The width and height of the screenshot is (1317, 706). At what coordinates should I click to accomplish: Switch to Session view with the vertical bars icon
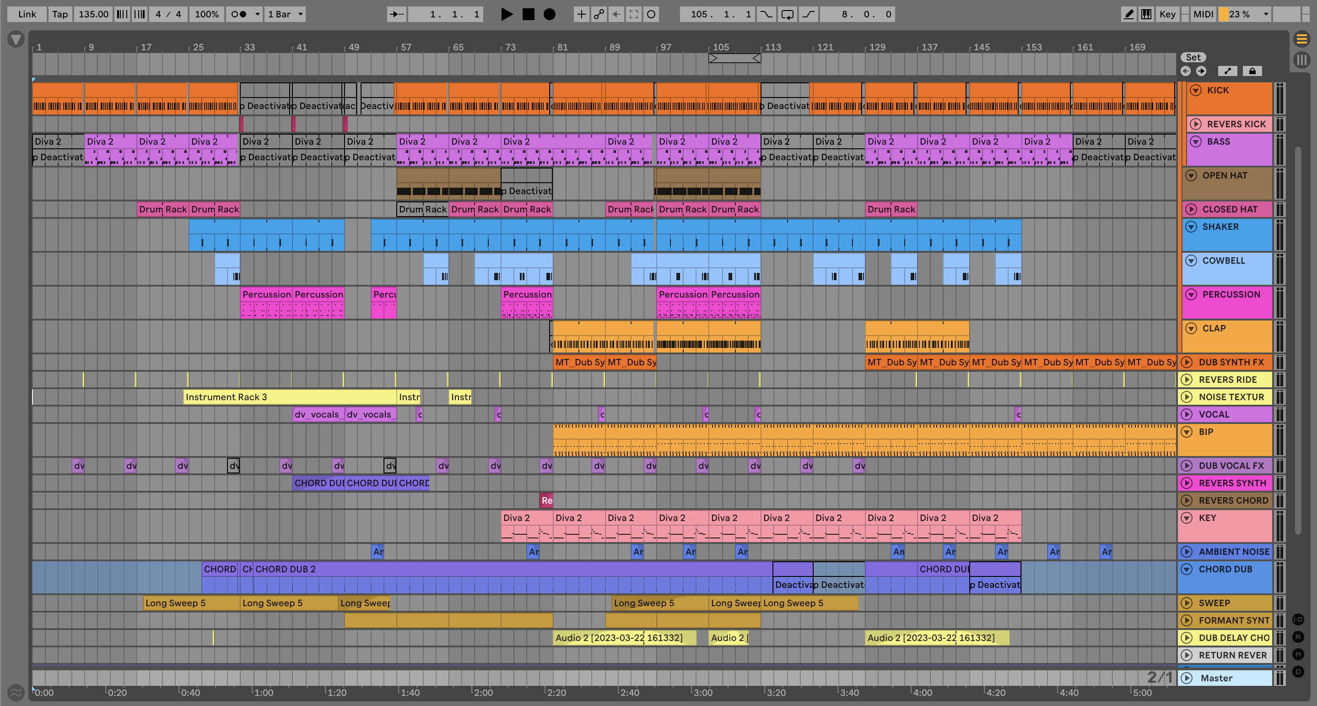click(x=1301, y=60)
